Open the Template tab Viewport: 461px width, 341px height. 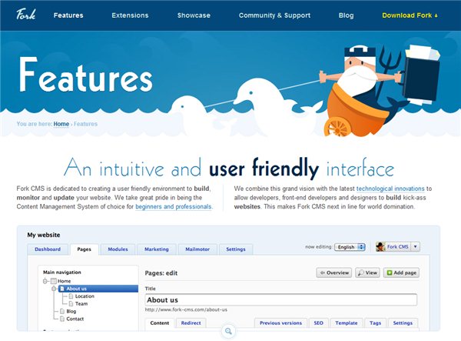347,323
